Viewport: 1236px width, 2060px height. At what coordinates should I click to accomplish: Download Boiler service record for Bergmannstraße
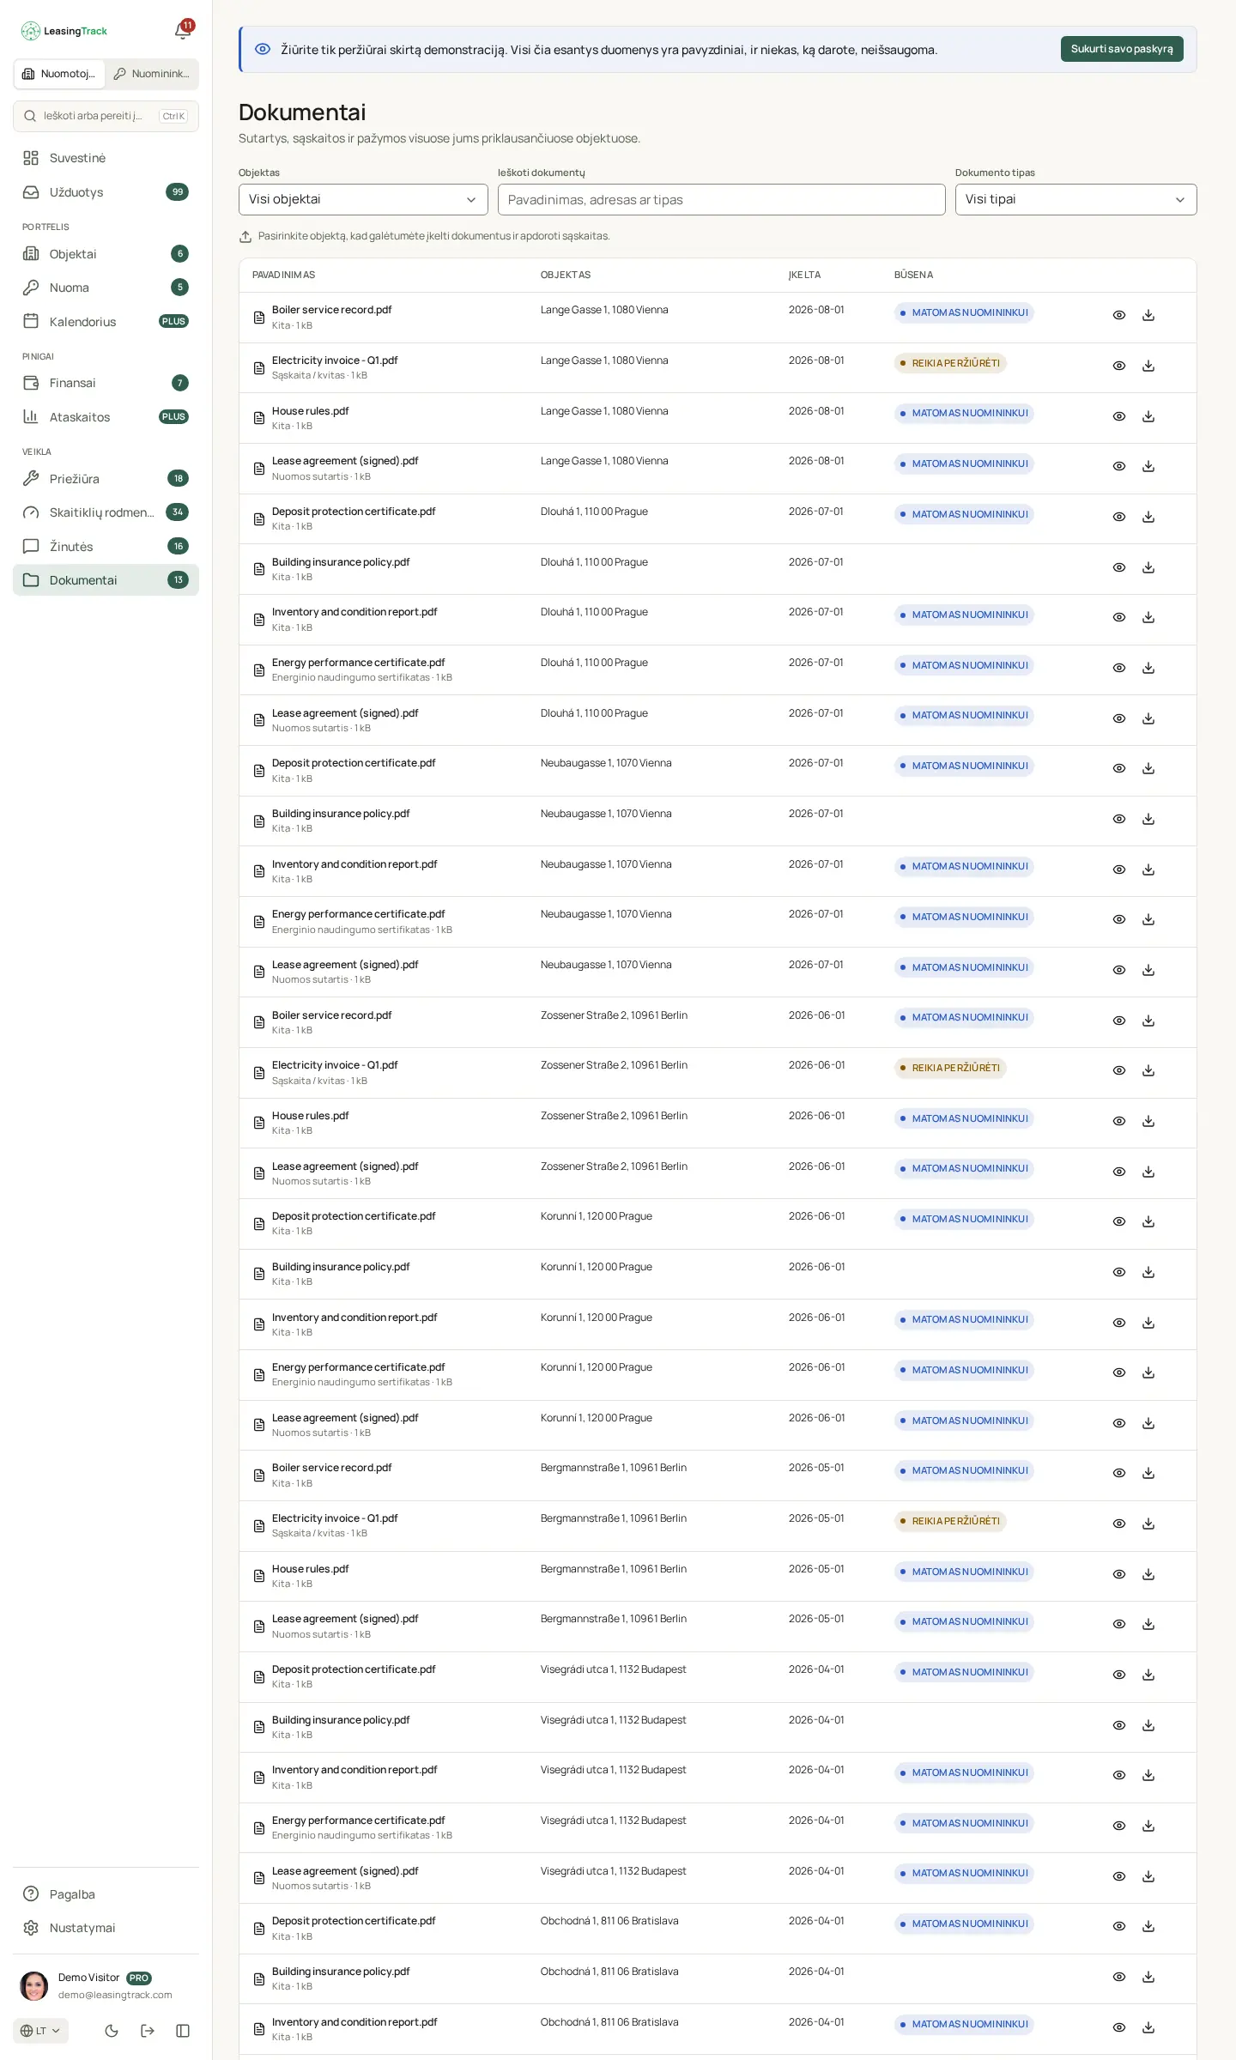tap(1148, 1474)
